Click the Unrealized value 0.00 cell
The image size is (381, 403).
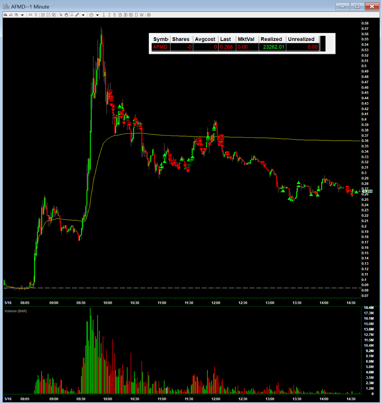coord(303,47)
